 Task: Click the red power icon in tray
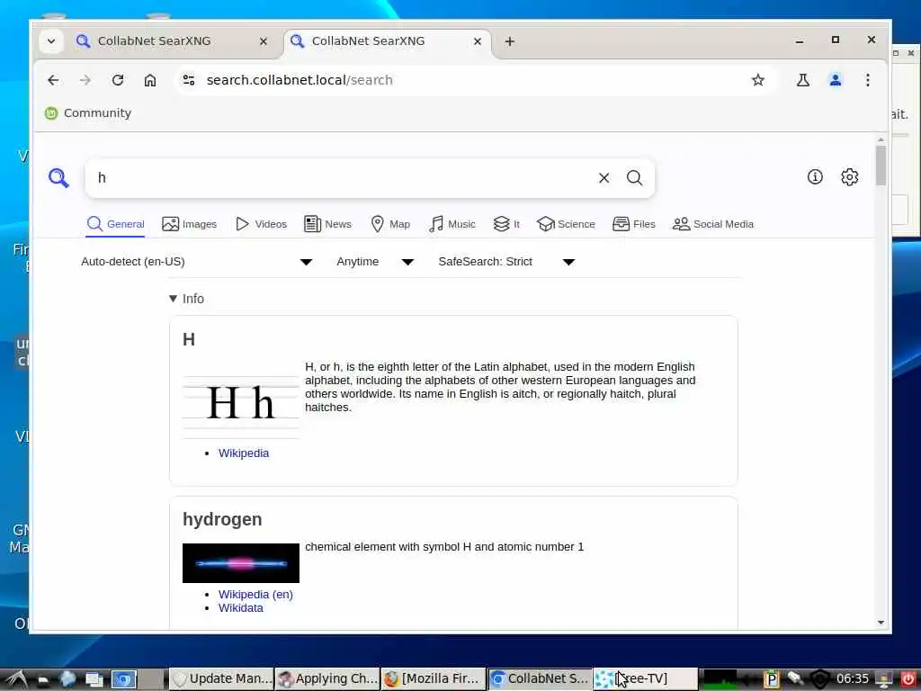[x=908, y=678]
